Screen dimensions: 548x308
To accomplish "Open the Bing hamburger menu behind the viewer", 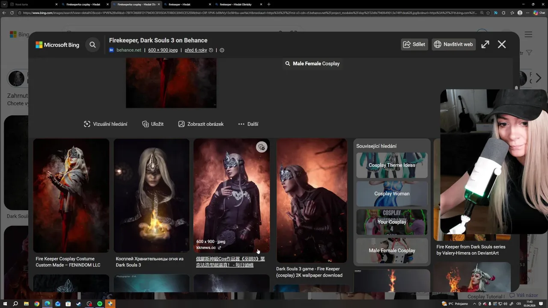I will (x=528, y=34).
